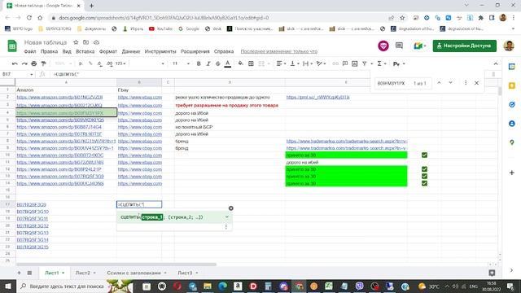The image size is (521, 293).
Task: Click the Настройки Доступа share button
Action: [465, 46]
